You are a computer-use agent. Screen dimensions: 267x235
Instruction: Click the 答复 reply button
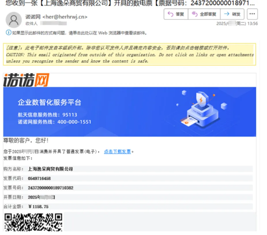176,14
